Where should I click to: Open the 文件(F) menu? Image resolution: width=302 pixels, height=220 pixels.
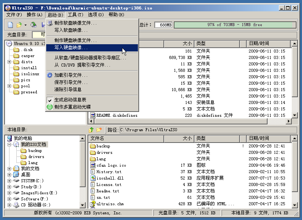(x=14, y=15)
